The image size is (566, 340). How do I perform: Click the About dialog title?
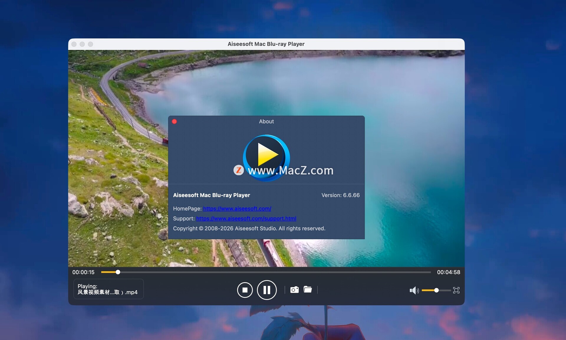click(266, 121)
